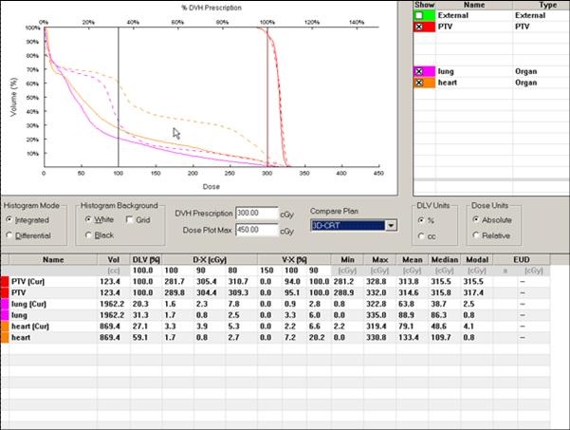Set DLV Units to percent

click(x=422, y=218)
